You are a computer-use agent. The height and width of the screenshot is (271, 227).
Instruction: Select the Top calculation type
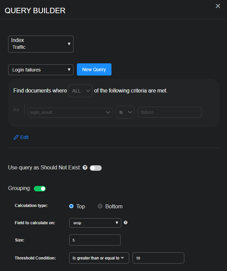coord(71,206)
